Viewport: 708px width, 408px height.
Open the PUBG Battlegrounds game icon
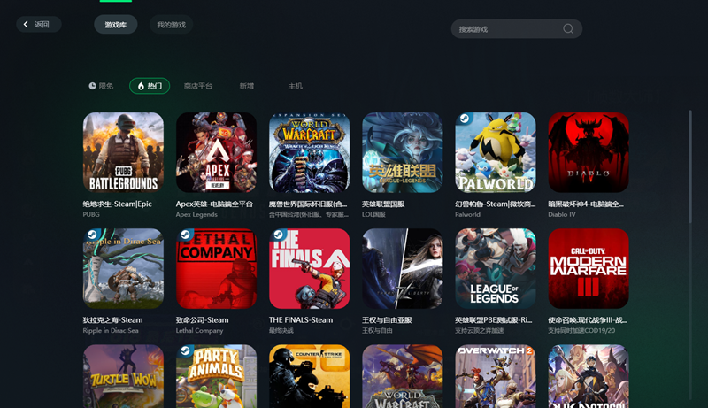(123, 152)
